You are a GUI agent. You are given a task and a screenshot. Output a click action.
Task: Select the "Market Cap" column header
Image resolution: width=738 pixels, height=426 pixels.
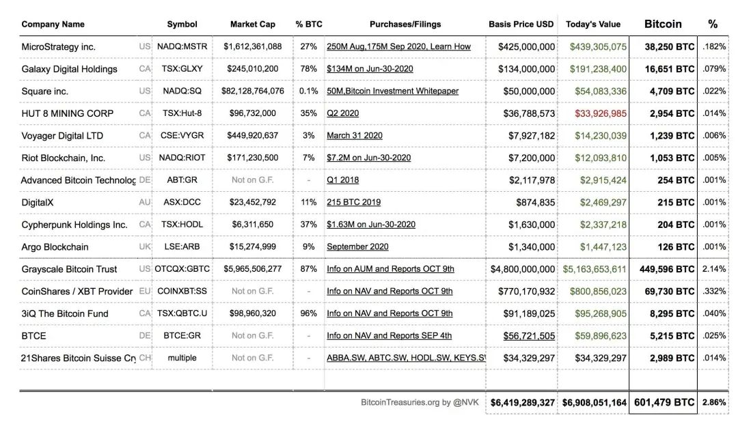pos(253,24)
